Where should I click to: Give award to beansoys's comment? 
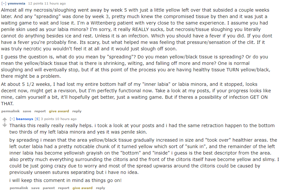point(82,188)
